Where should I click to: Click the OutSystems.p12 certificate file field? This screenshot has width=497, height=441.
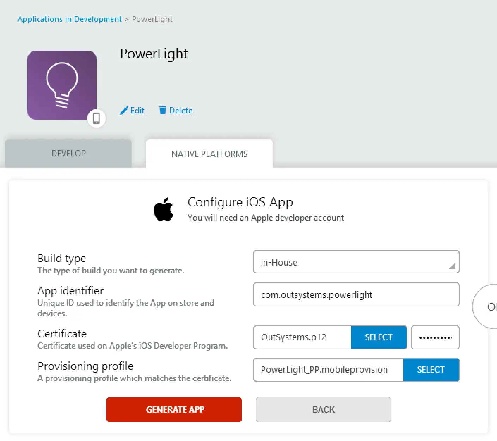click(302, 337)
